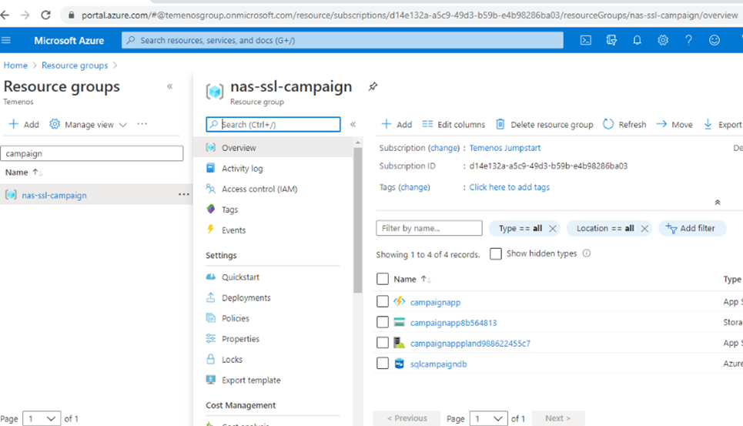743x426 pixels.
Task: Open Azure Cloud Shell icon
Action: click(x=585, y=40)
